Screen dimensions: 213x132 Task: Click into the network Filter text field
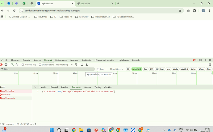48,69
